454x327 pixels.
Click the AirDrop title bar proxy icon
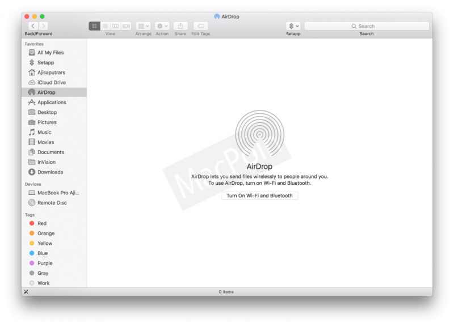(217, 16)
